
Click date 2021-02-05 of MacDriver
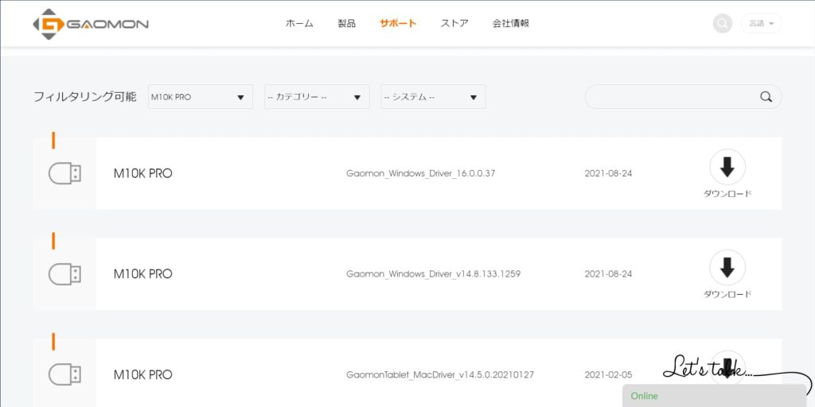[608, 375]
